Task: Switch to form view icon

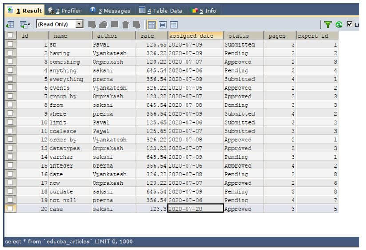Action: point(163,24)
